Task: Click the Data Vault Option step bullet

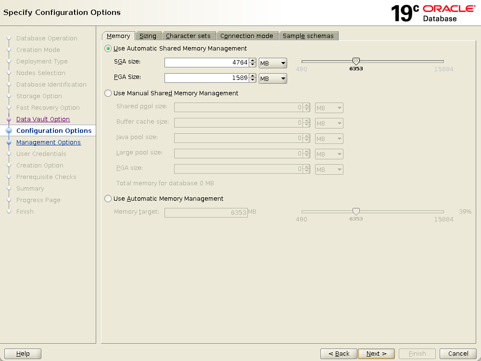Action: (9, 119)
